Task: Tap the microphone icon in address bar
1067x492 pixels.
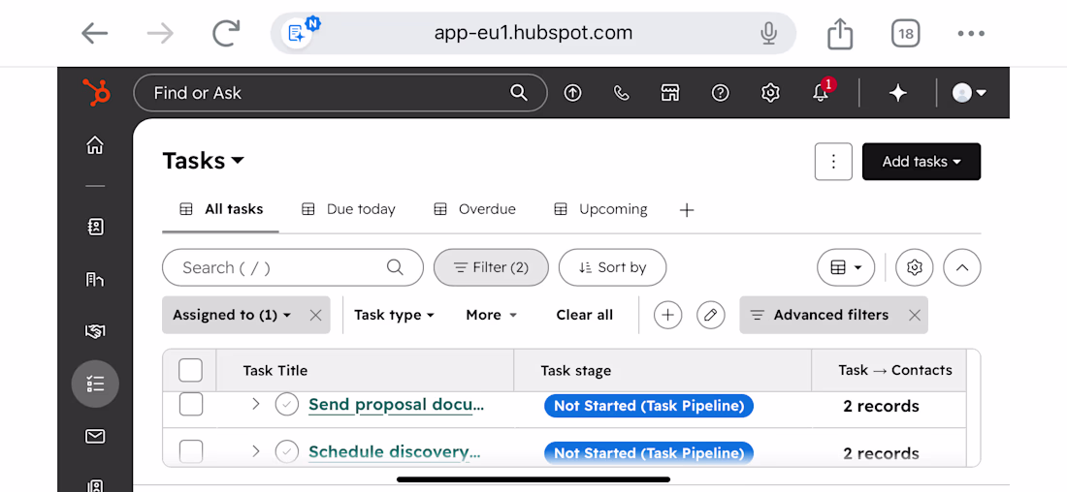Action: [x=769, y=33]
